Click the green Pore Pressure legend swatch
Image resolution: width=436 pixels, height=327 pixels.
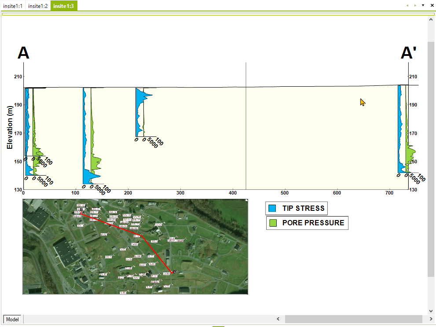(x=273, y=223)
